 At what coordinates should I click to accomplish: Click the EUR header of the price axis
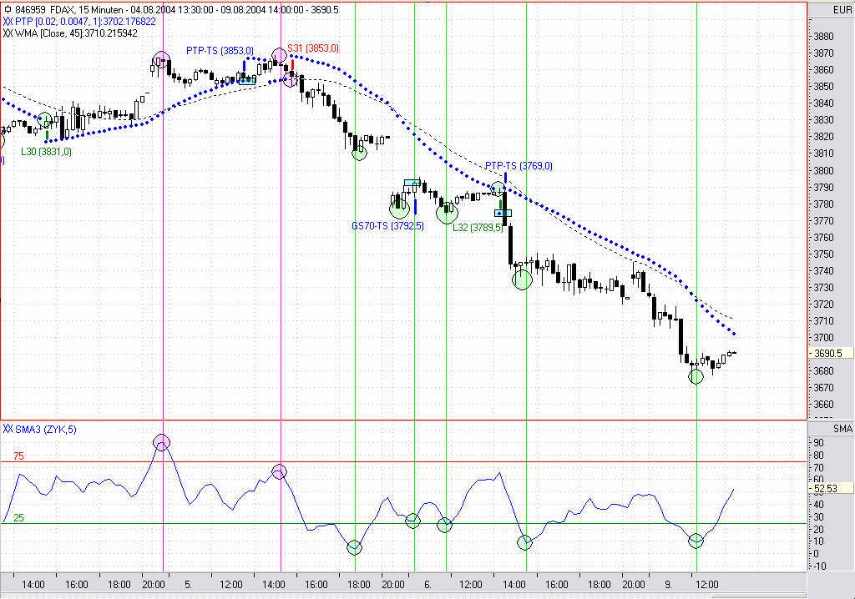pyautogui.click(x=842, y=10)
